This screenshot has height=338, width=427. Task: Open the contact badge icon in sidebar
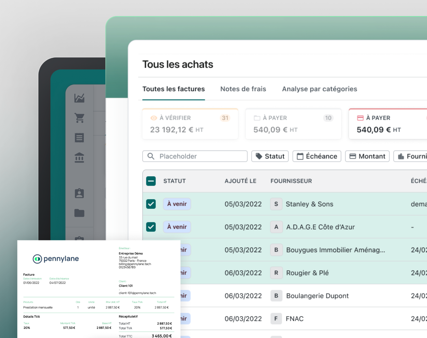(x=79, y=193)
